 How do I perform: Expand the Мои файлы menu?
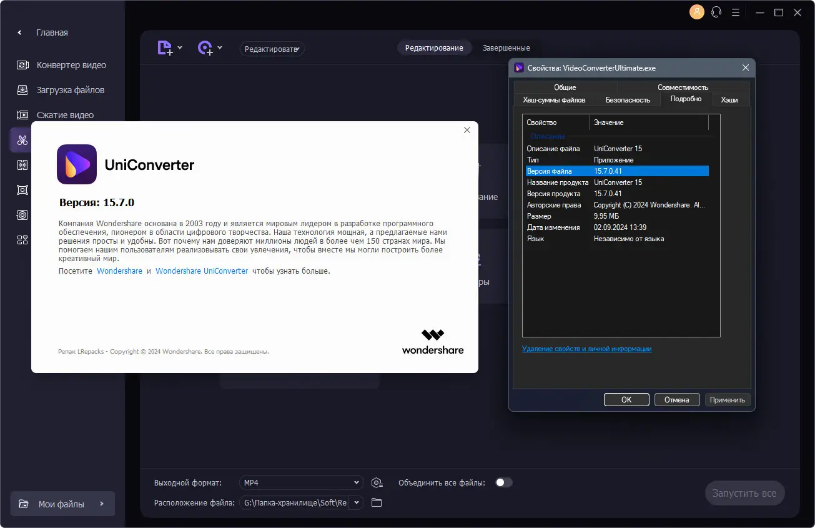tap(62, 504)
